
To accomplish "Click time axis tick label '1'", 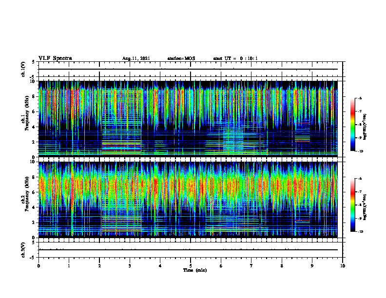I will point(69,266).
